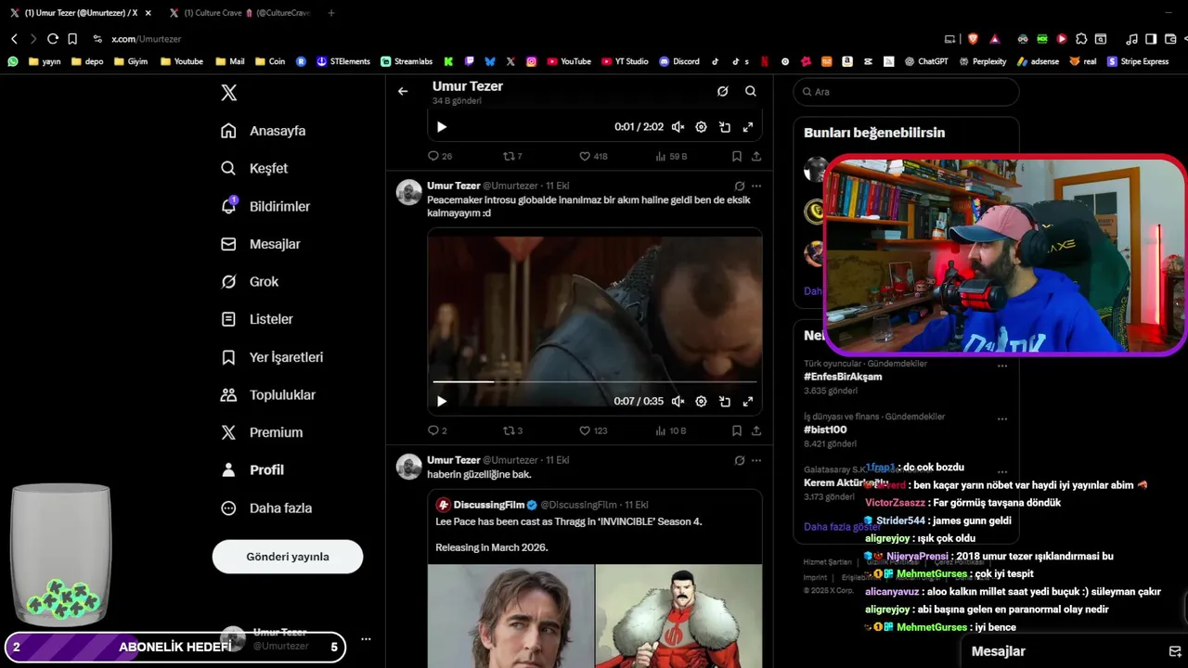Screen dimensions: 1188x668
Task: Mute the 0:07 / 0:35 video
Action: 678,402
